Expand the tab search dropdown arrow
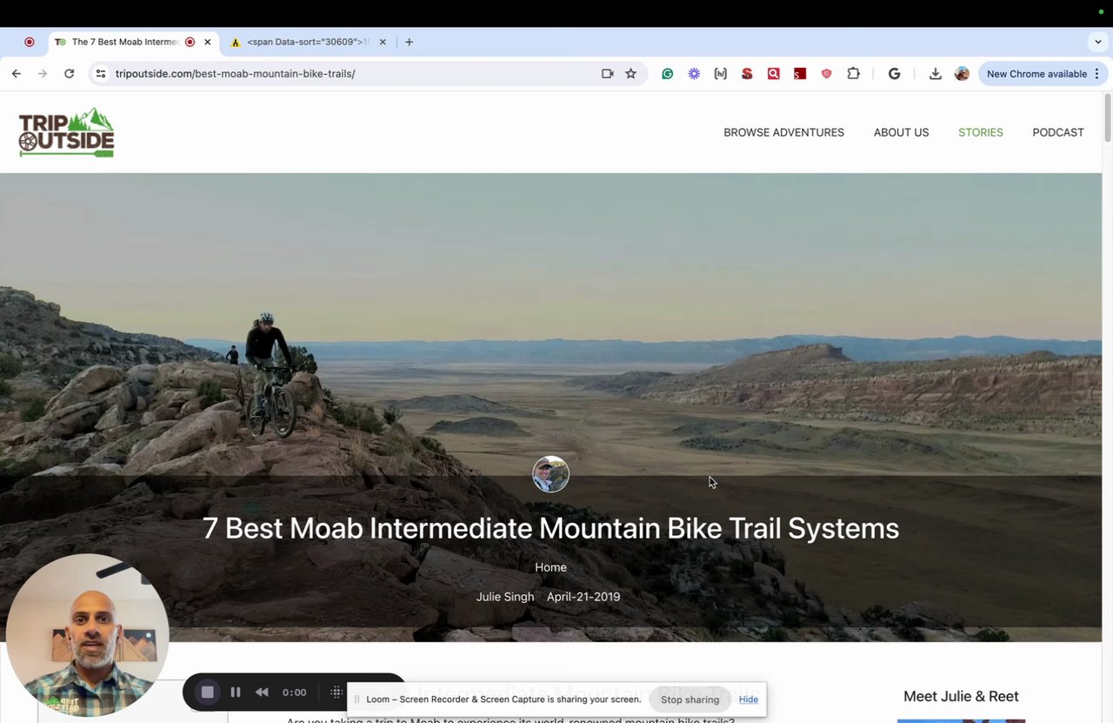1113x723 pixels. [x=1098, y=42]
